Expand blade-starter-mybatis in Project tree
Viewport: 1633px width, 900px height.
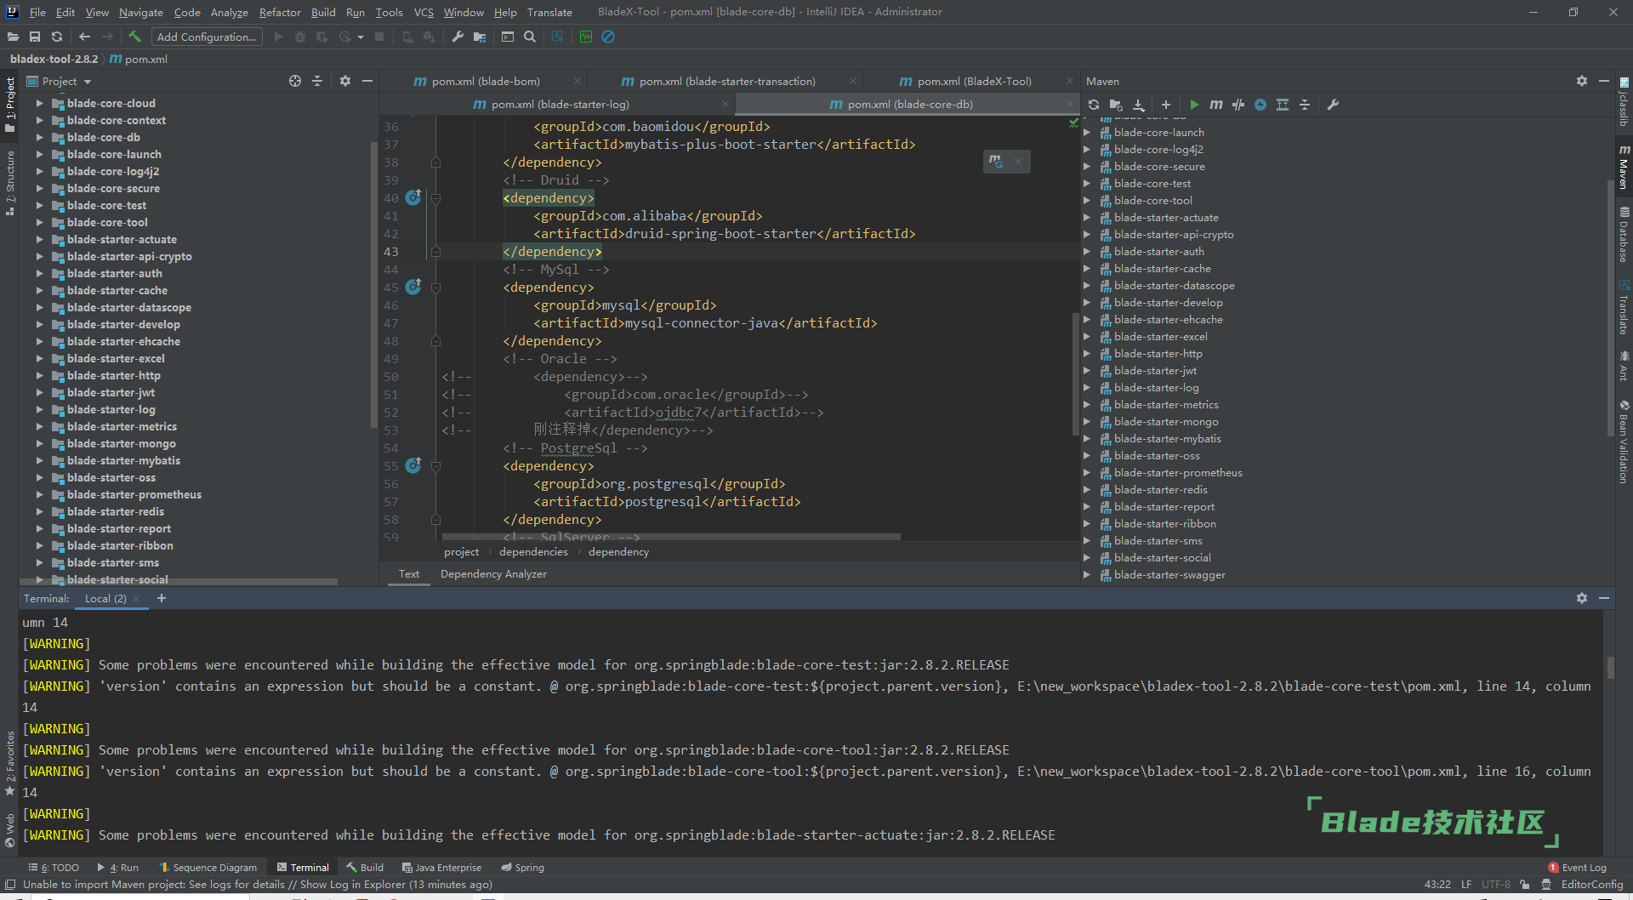(39, 460)
